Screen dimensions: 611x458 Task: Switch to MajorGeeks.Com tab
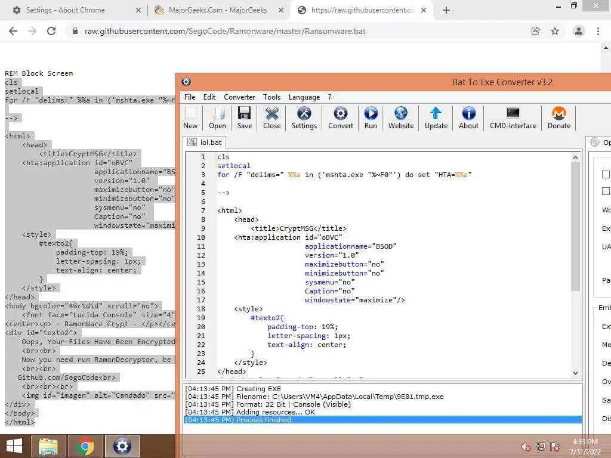tap(218, 10)
